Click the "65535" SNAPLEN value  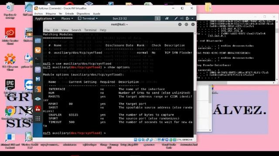[74, 115]
